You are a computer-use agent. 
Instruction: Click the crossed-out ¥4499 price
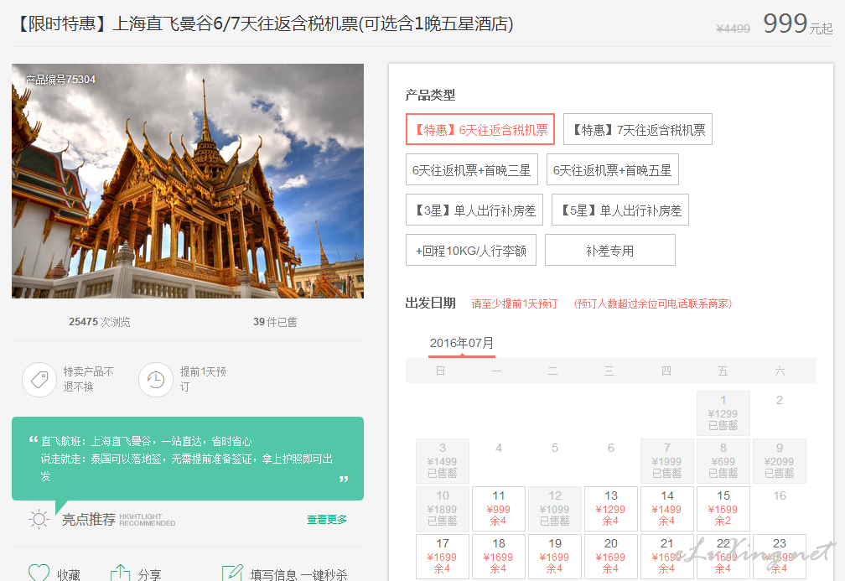733,29
